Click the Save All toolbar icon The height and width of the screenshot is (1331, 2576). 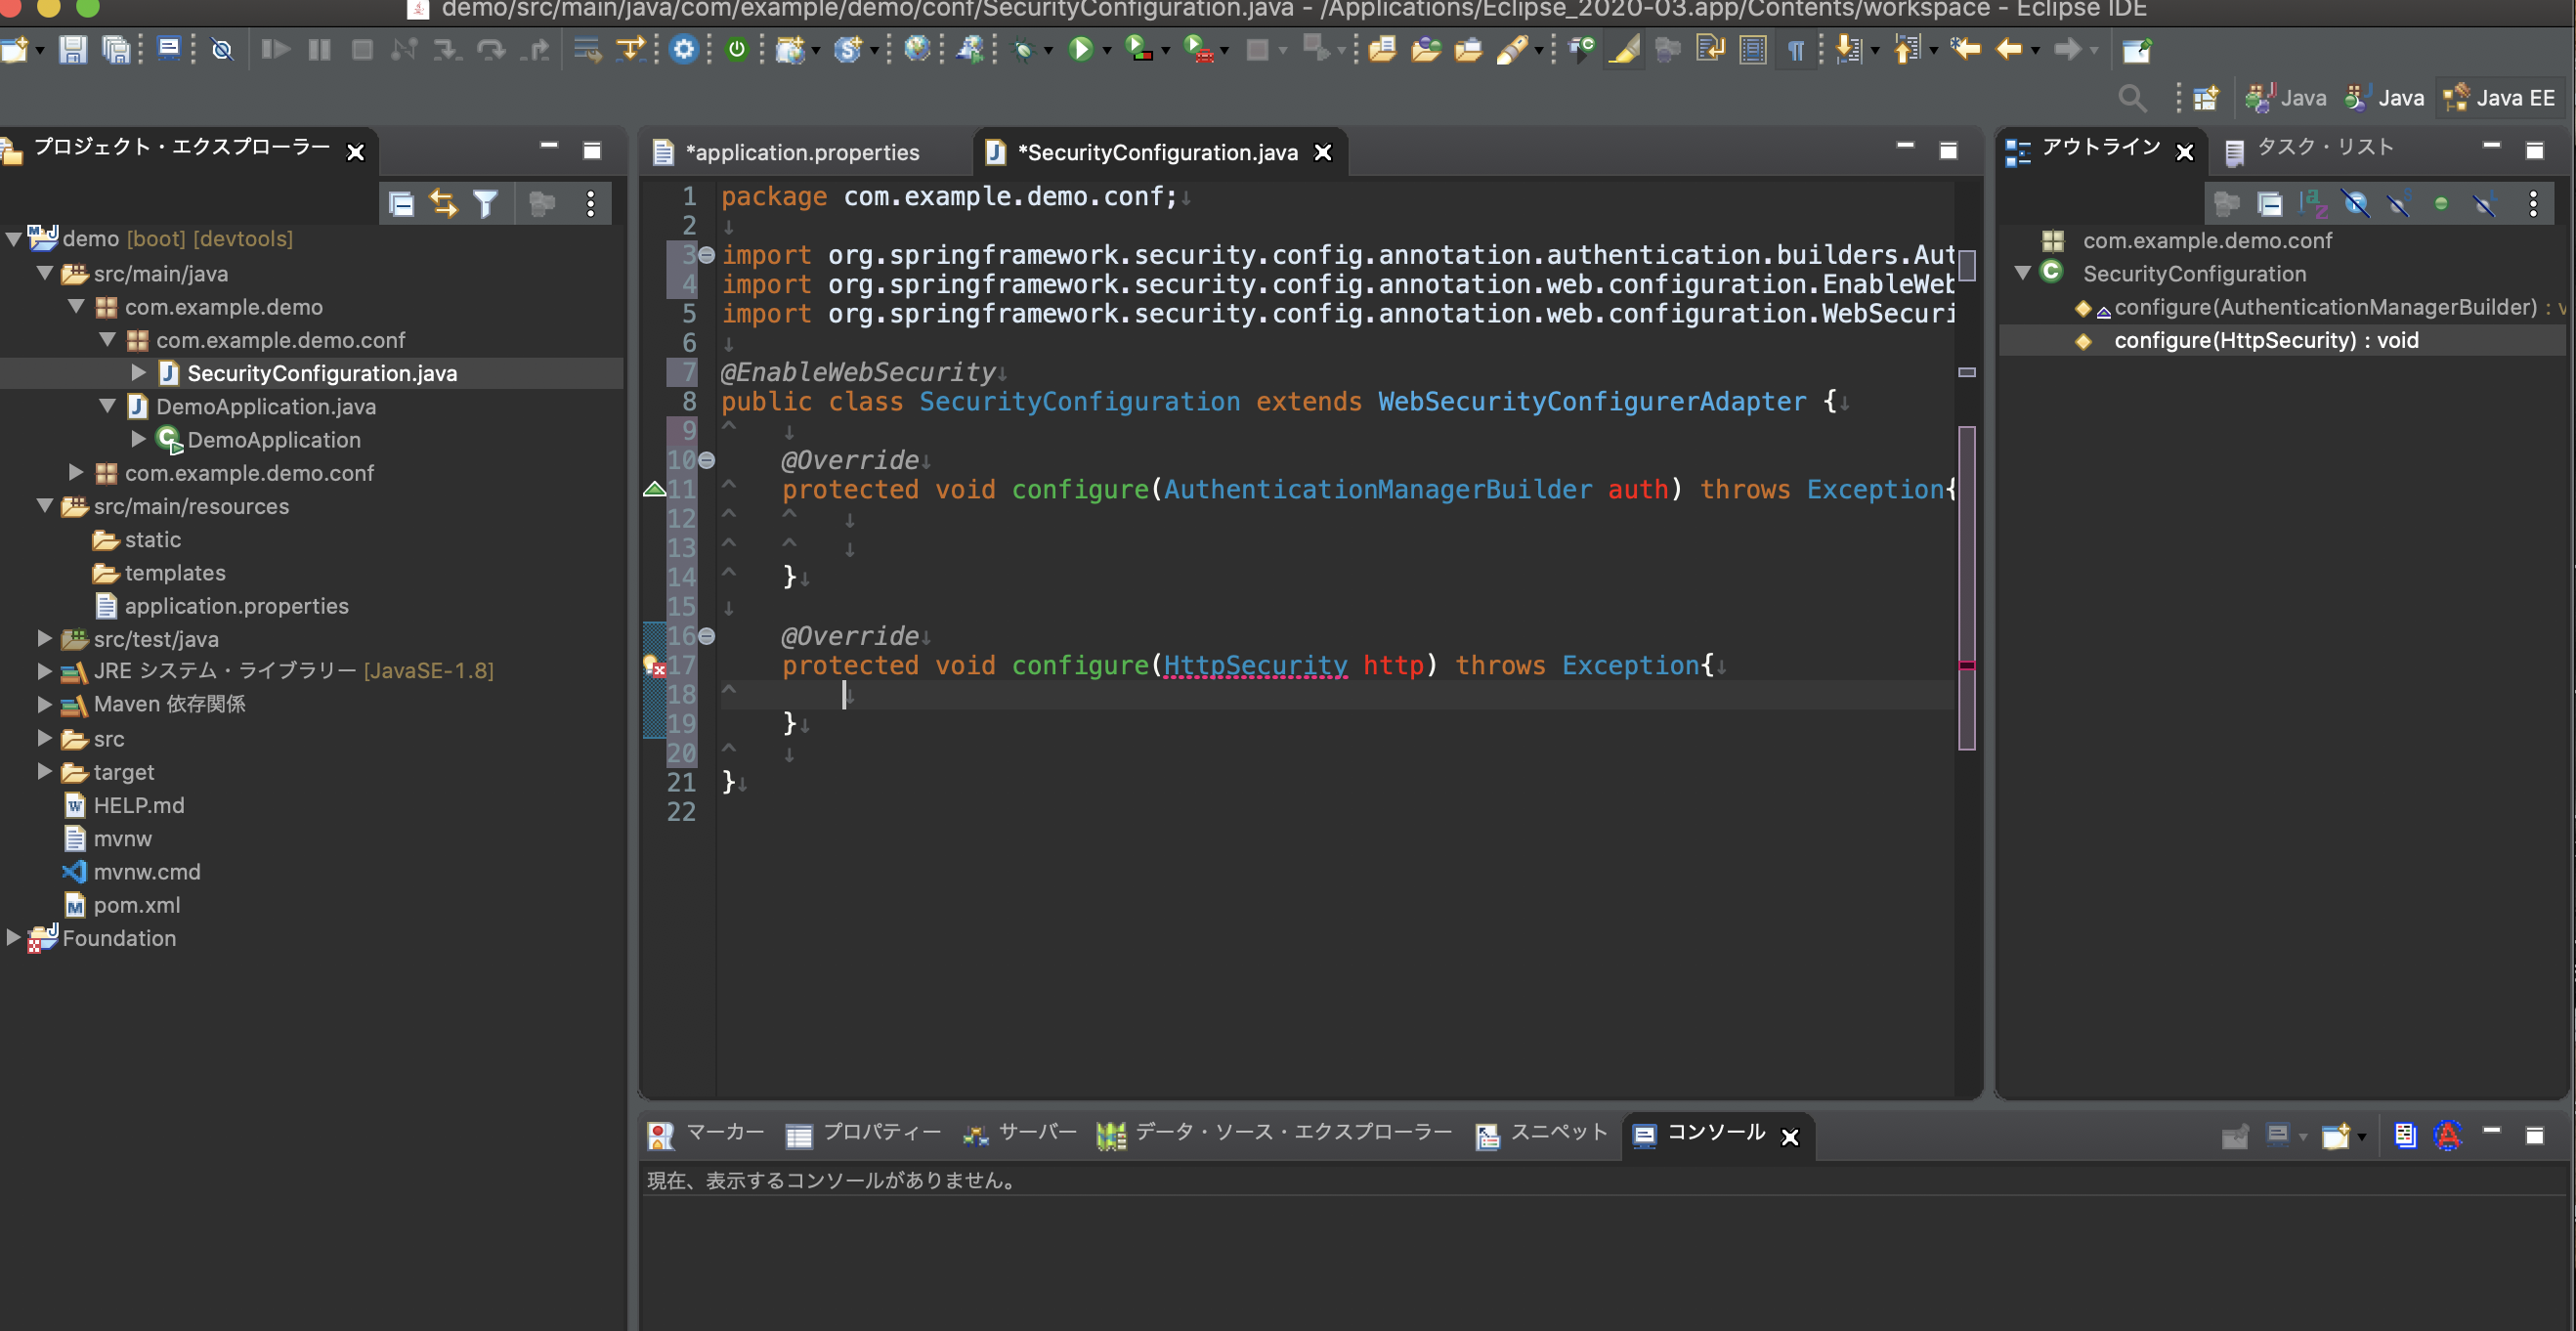click(x=116, y=50)
